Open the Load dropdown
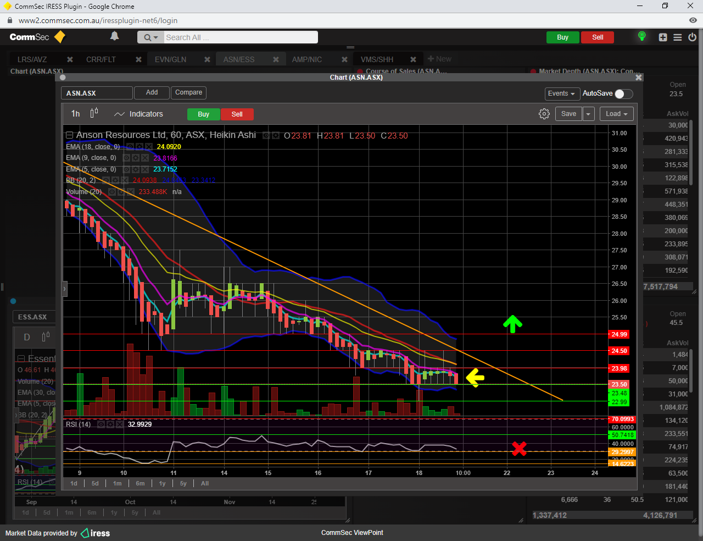 (617, 114)
